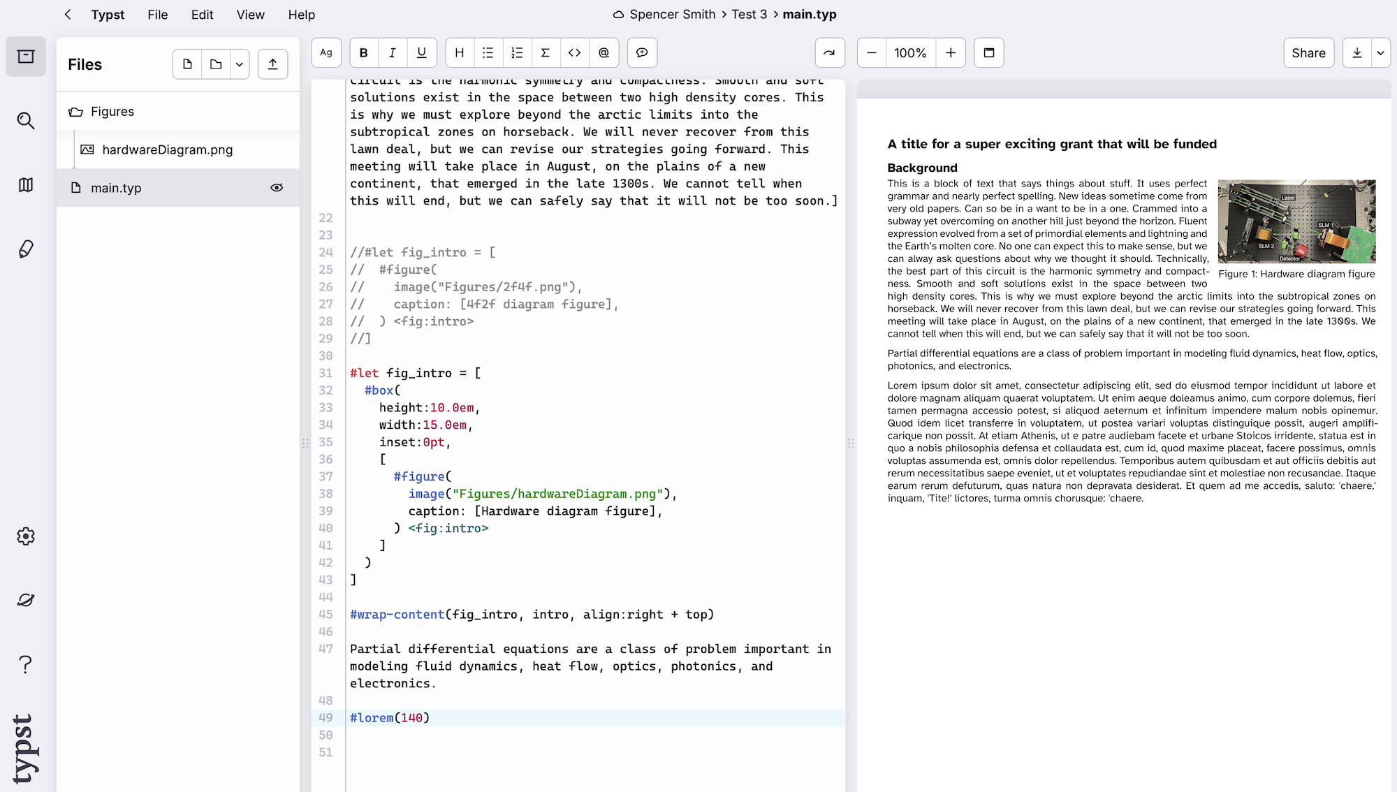Apply italic formatting from toolbar

click(x=393, y=52)
